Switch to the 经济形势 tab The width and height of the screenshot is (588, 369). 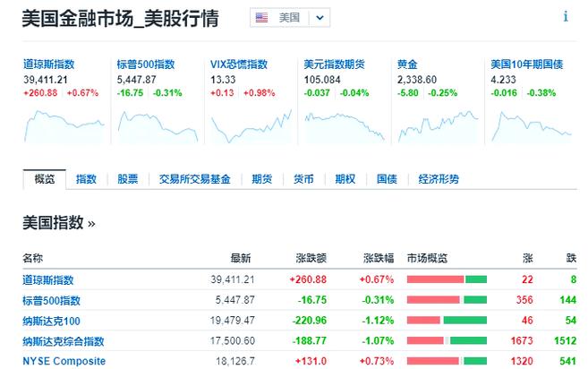tap(439, 179)
